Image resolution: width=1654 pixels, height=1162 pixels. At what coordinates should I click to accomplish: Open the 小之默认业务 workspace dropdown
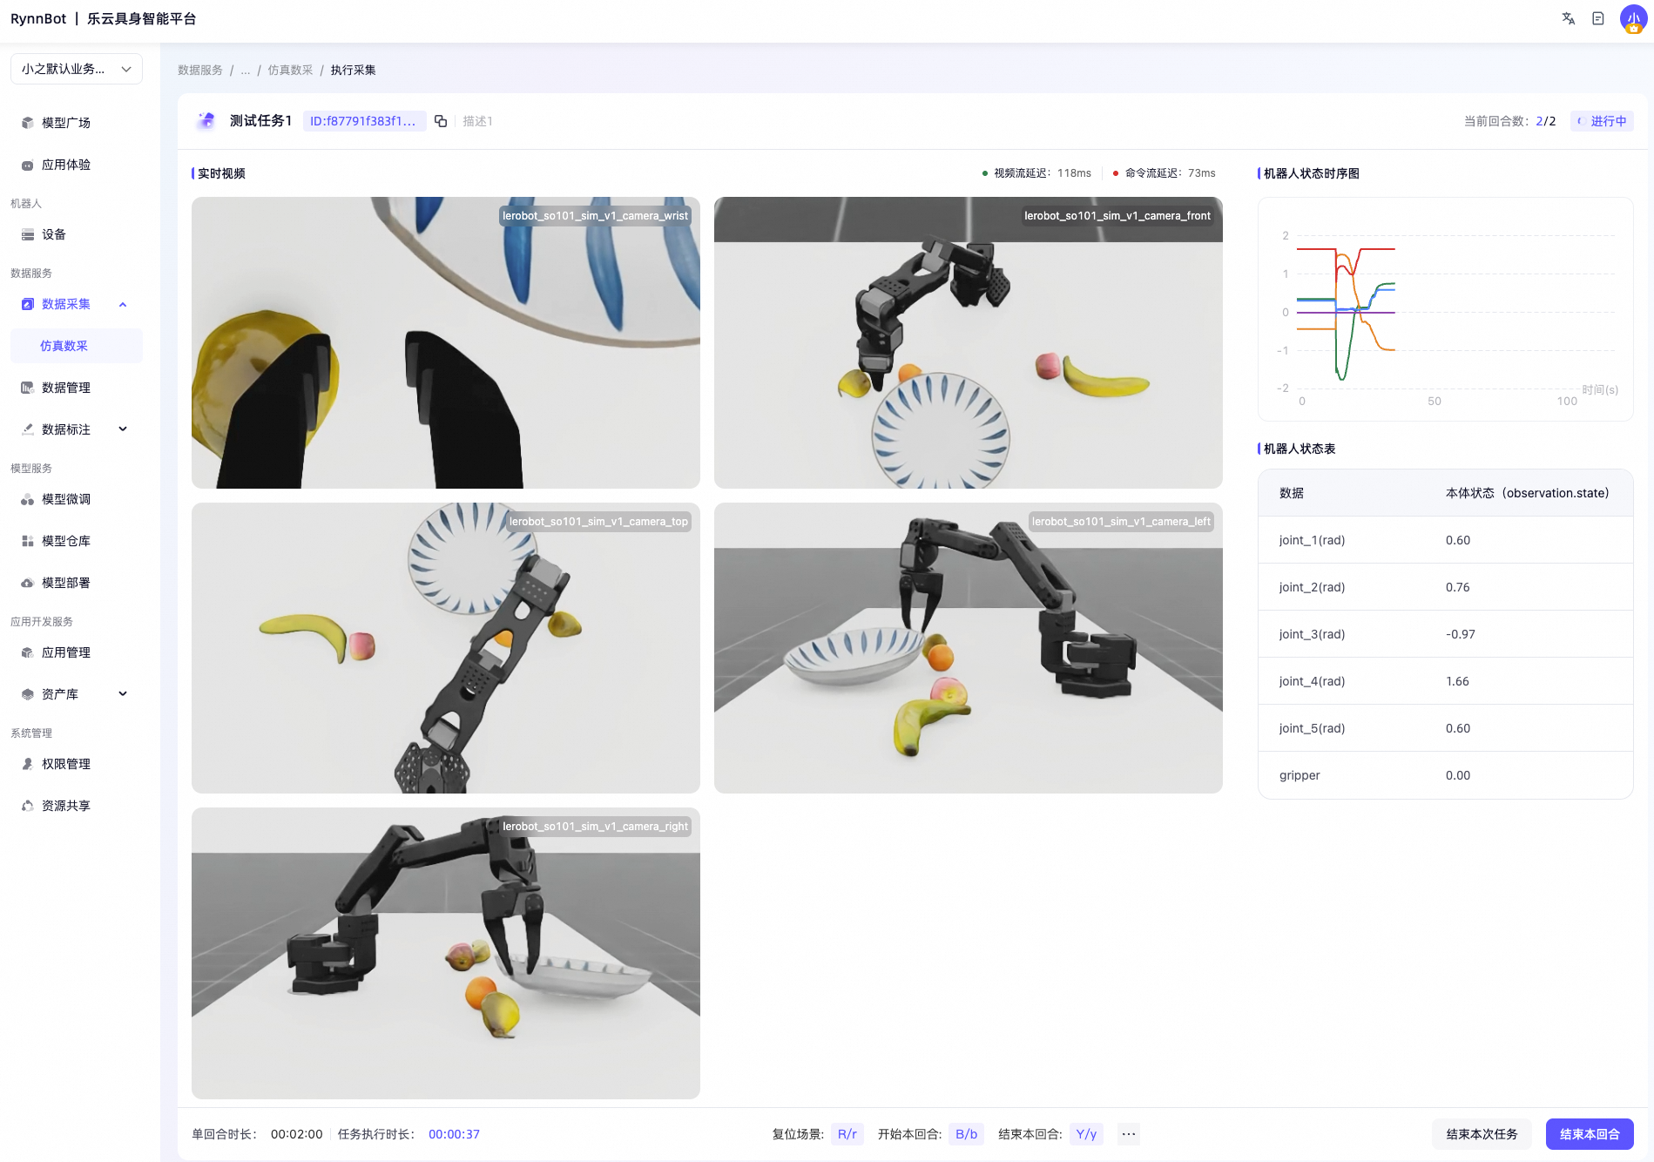[77, 69]
